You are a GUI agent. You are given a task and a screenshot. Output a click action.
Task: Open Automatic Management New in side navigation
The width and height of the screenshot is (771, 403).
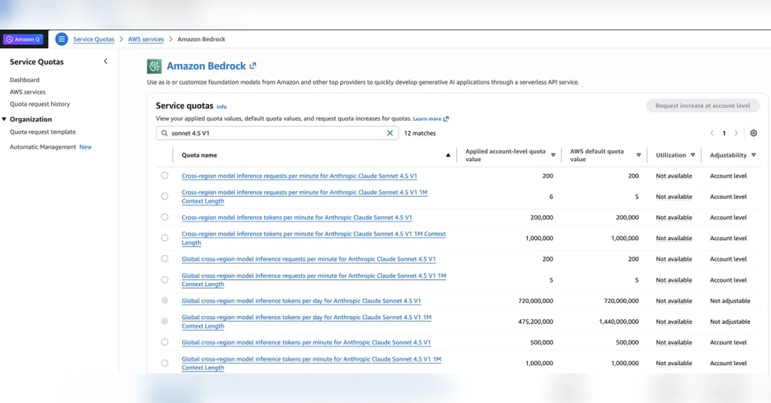(50, 147)
